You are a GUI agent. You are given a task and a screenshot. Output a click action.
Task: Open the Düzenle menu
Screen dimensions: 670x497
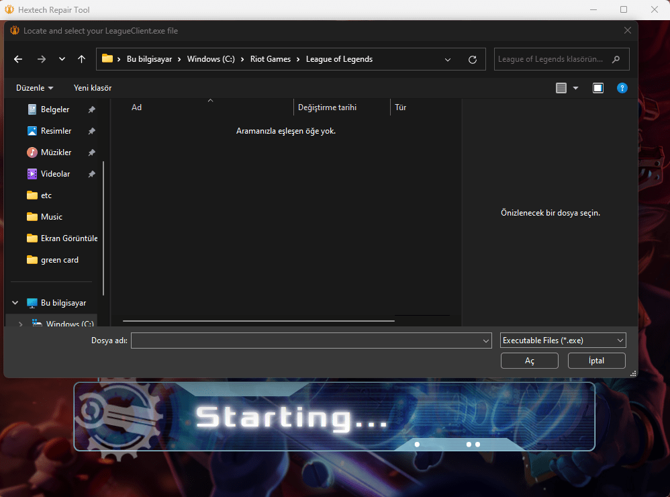(35, 88)
